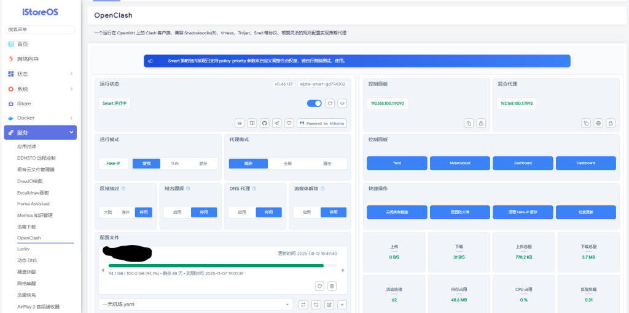
Task: Click the plus icon to add a config
Action: point(342,304)
